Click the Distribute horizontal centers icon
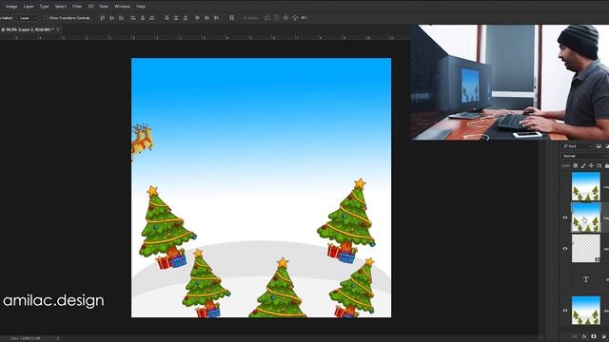 [206, 18]
